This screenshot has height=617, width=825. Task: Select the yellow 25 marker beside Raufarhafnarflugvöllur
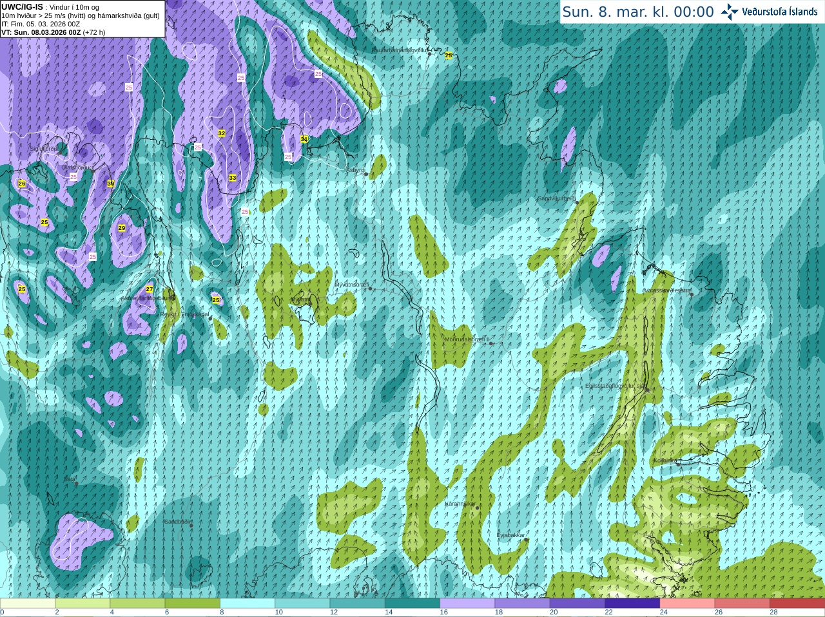click(x=449, y=55)
